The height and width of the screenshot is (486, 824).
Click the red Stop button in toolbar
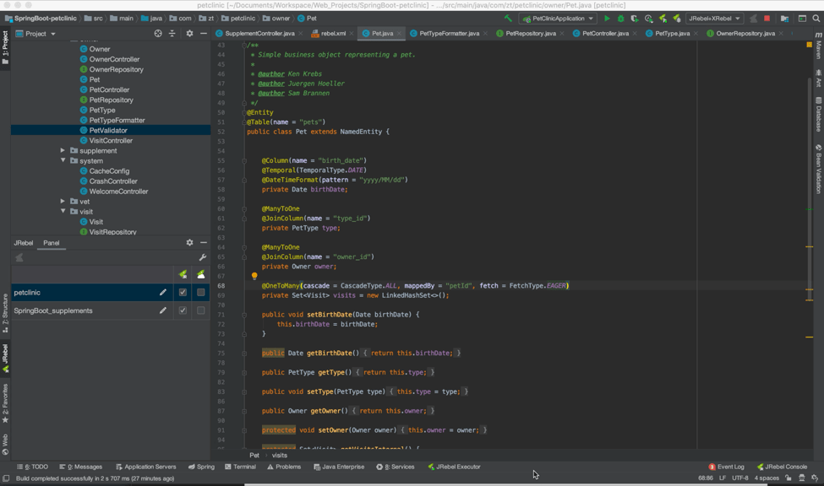click(767, 19)
